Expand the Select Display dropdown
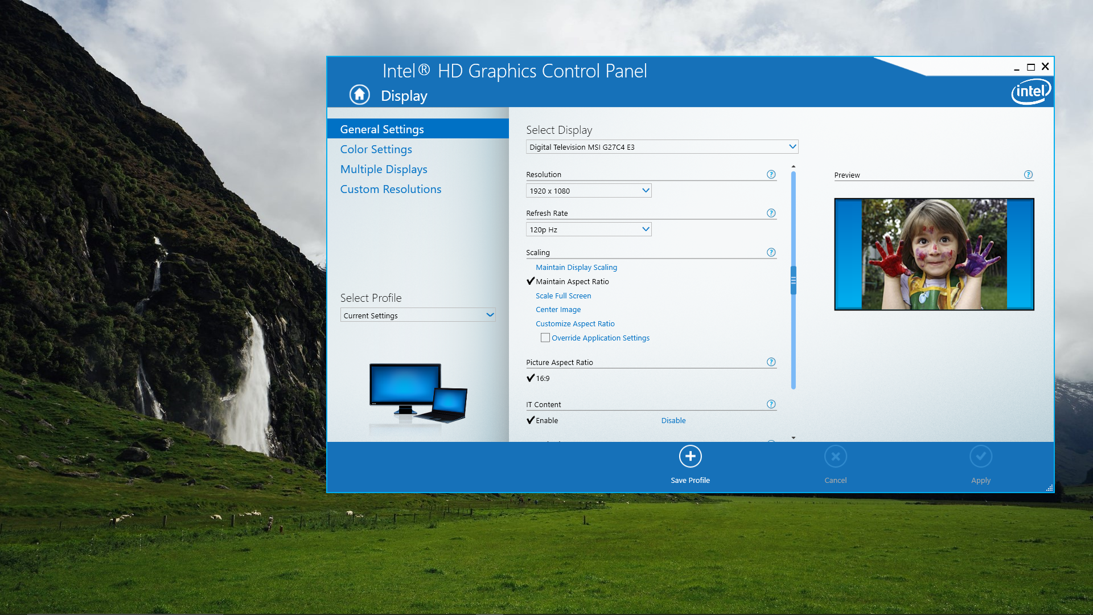 (661, 147)
